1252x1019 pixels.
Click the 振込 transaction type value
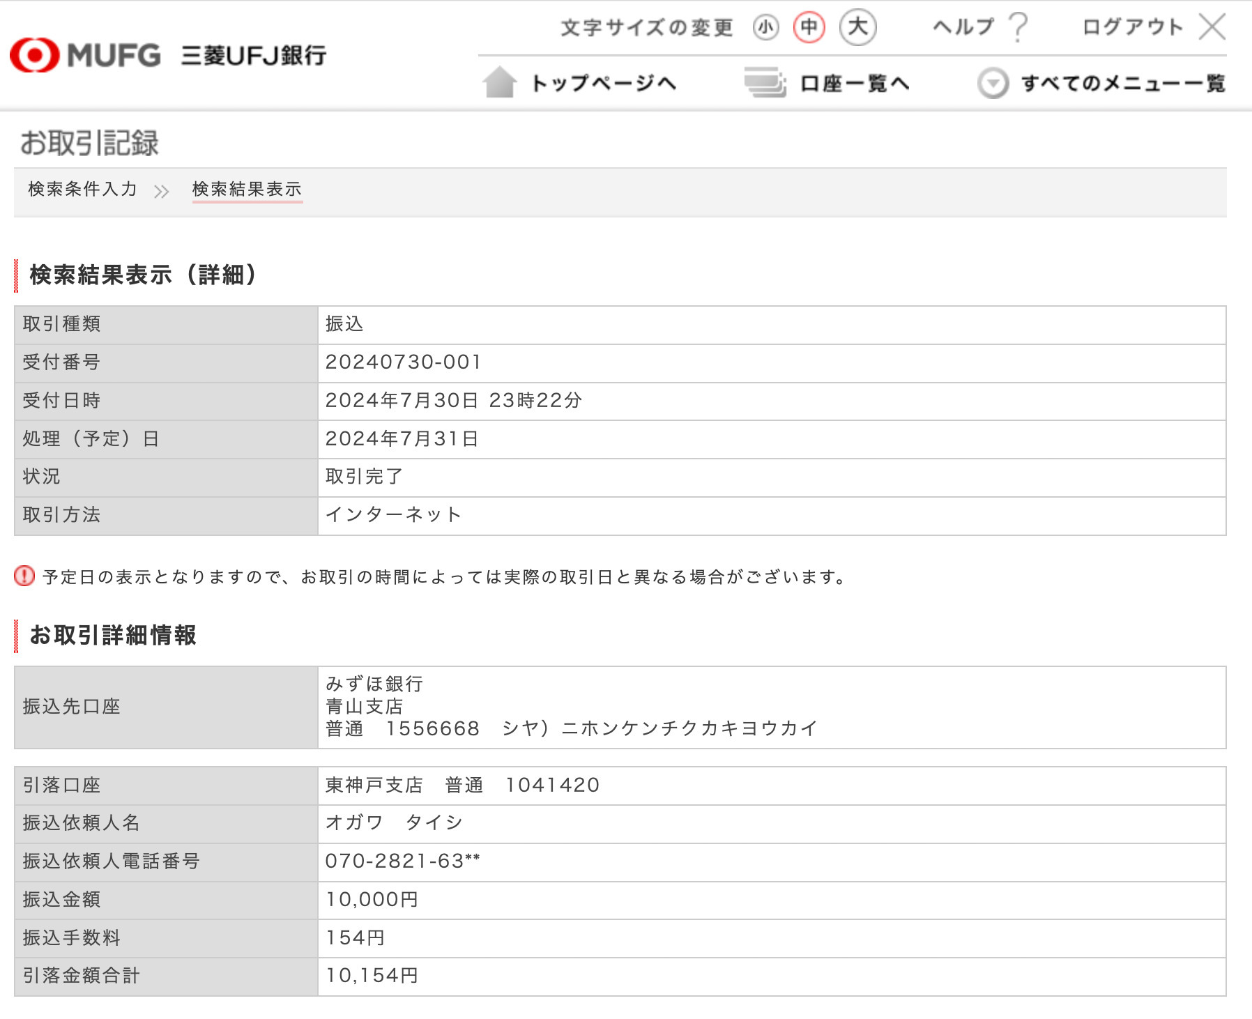coord(344,324)
